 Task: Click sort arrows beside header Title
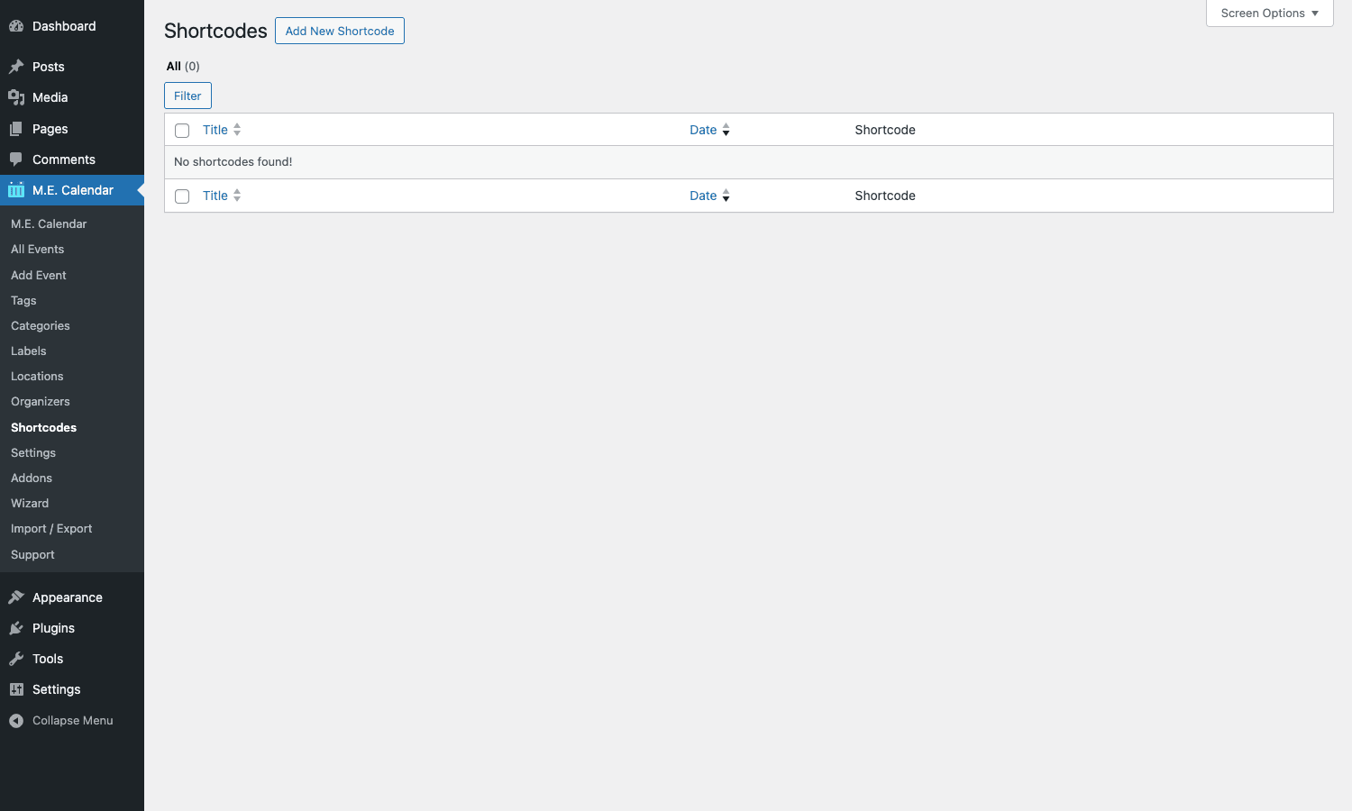(x=237, y=130)
